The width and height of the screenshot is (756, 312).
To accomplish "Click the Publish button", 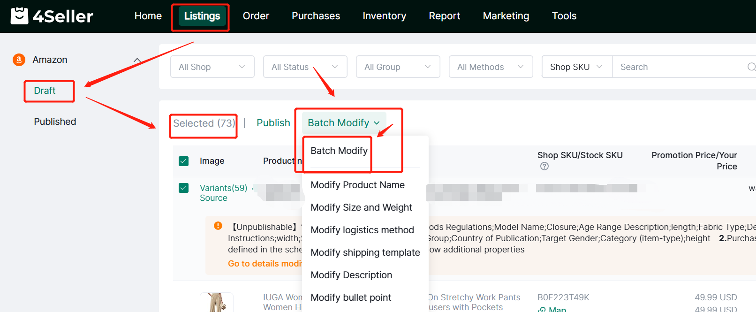I will coord(273,123).
